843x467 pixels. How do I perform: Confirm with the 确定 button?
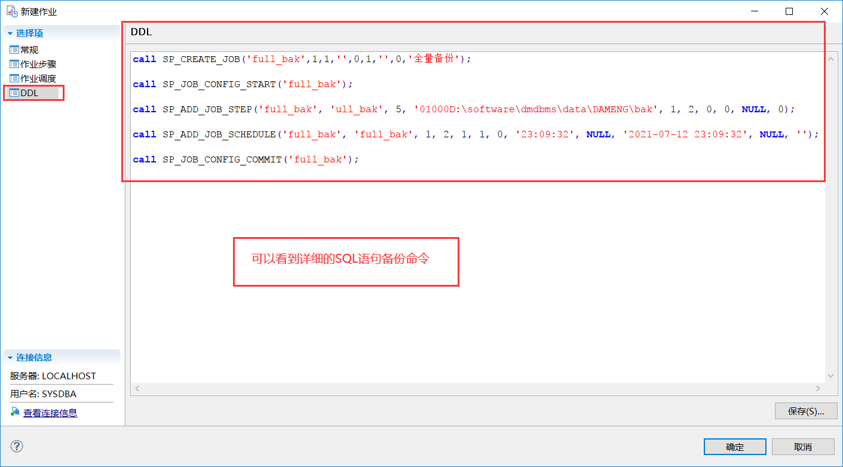735,447
